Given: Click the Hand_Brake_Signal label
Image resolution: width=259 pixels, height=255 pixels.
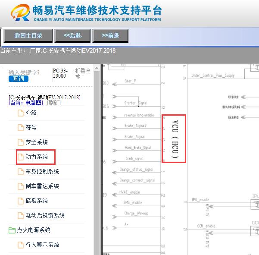Looking at the screenshot, I should point(138,148).
